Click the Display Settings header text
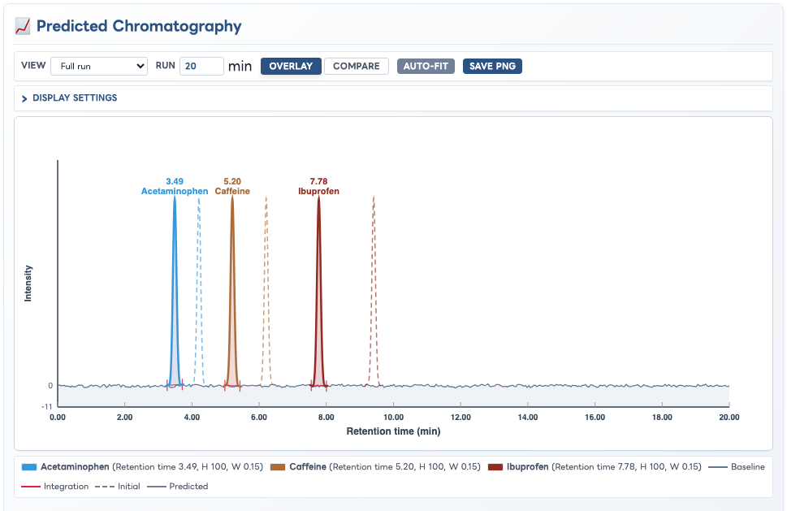The height and width of the screenshot is (511, 787). (75, 97)
